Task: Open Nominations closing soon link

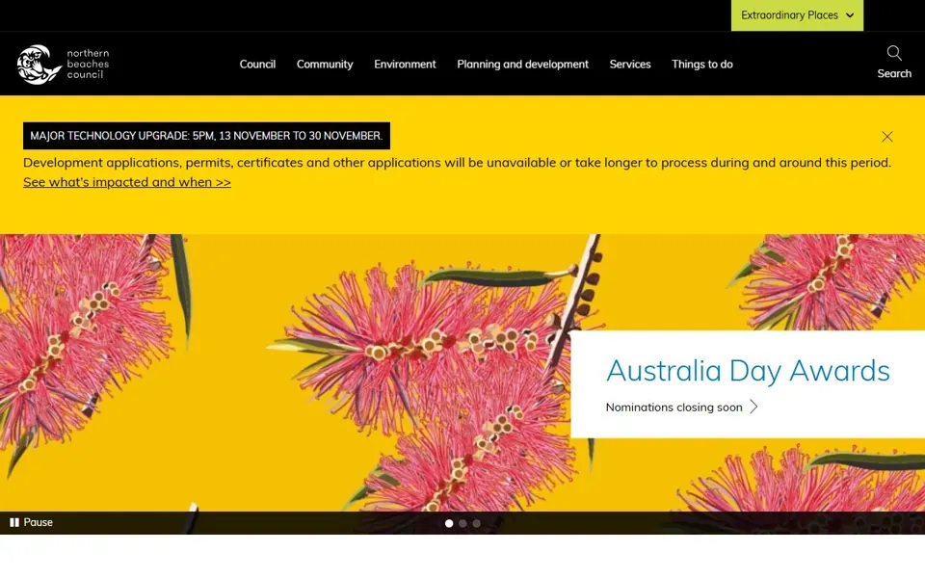Action: pyautogui.click(x=681, y=407)
